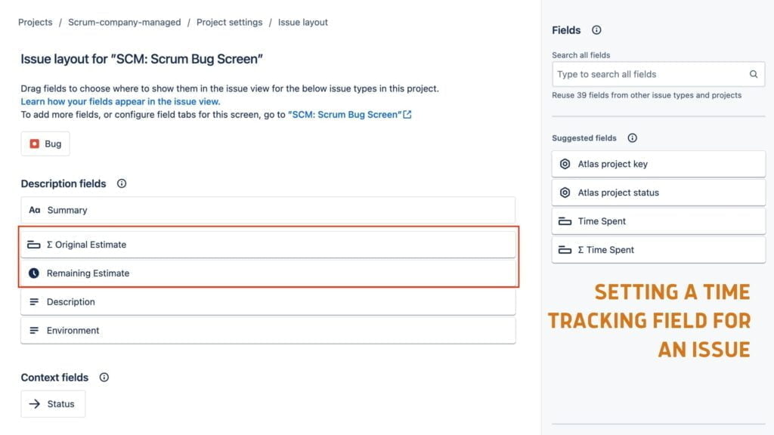Open the Suggested fields info tooltip

tap(632, 138)
